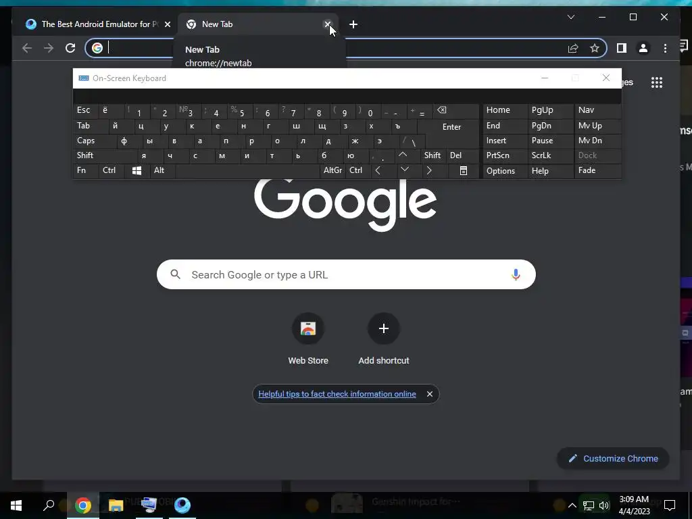
Task: Open the volume control in system tray
Action: coord(604,505)
